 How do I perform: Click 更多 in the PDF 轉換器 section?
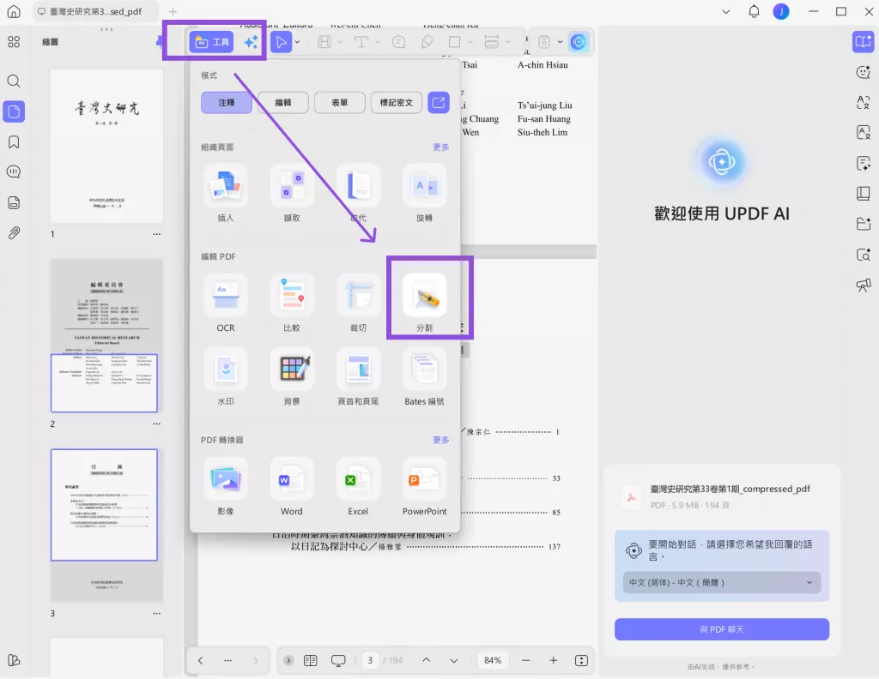[x=440, y=440]
